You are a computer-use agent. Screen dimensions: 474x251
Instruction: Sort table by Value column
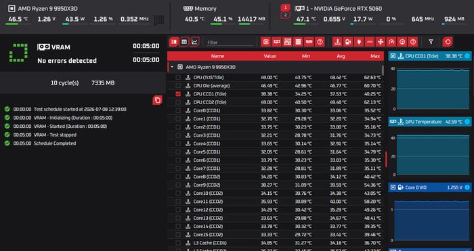(270, 56)
